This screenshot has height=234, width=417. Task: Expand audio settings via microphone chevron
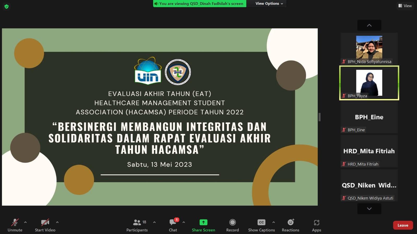click(25, 222)
